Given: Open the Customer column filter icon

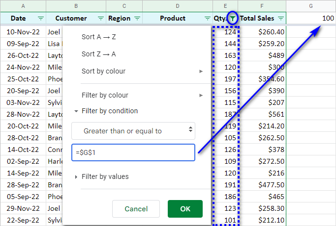Looking at the screenshot, I should pyautogui.click(x=101, y=18).
